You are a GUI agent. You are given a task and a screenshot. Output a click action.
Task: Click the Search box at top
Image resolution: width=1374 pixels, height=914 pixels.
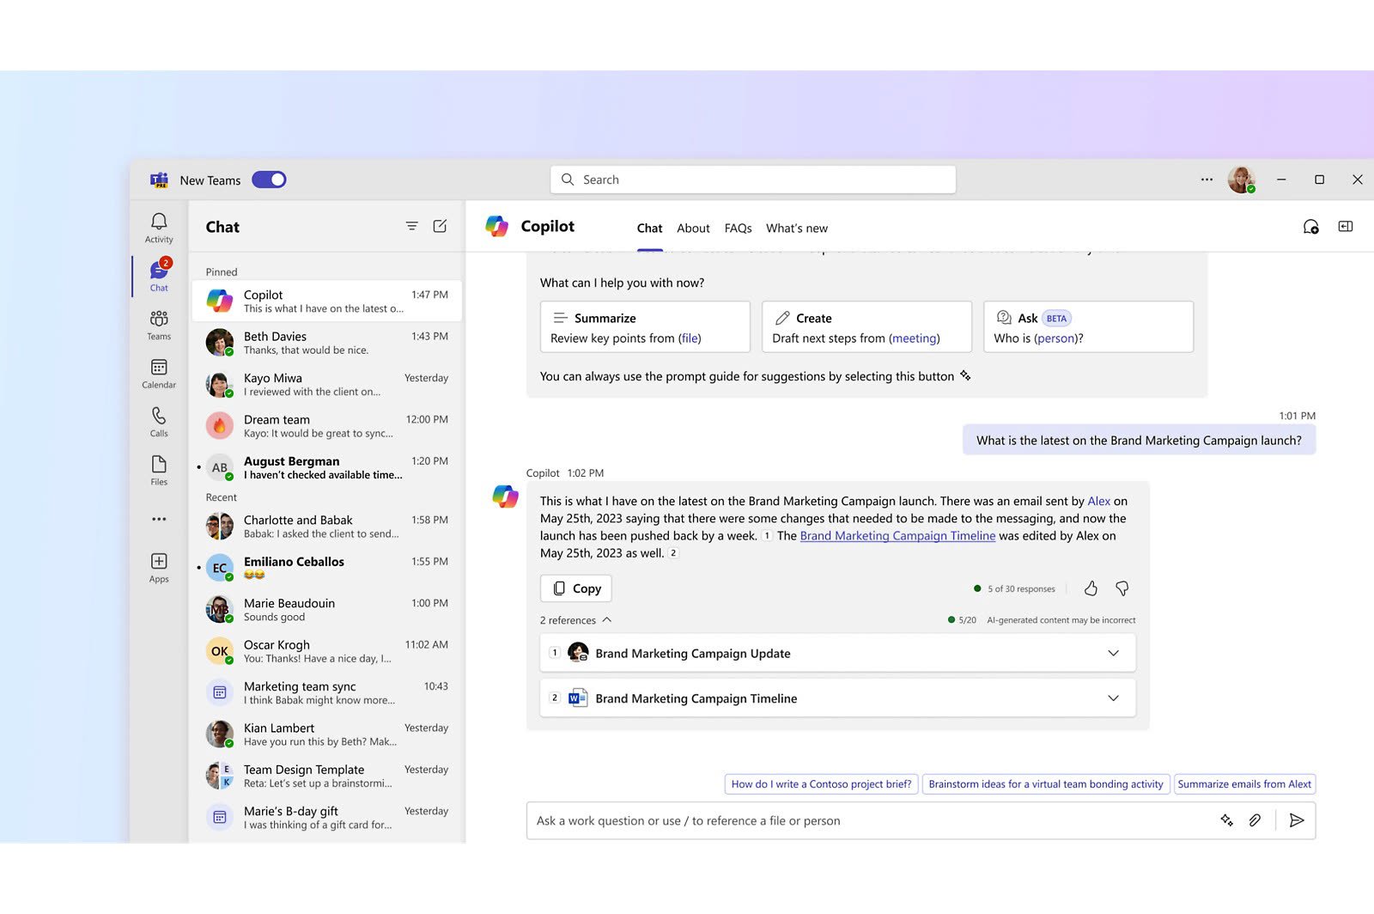click(x=753, y=180)
